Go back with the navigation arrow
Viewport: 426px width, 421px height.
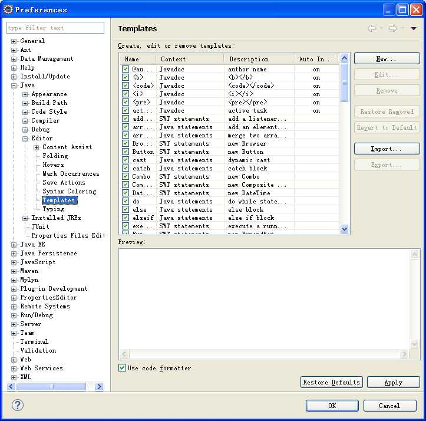pos(372,28)
